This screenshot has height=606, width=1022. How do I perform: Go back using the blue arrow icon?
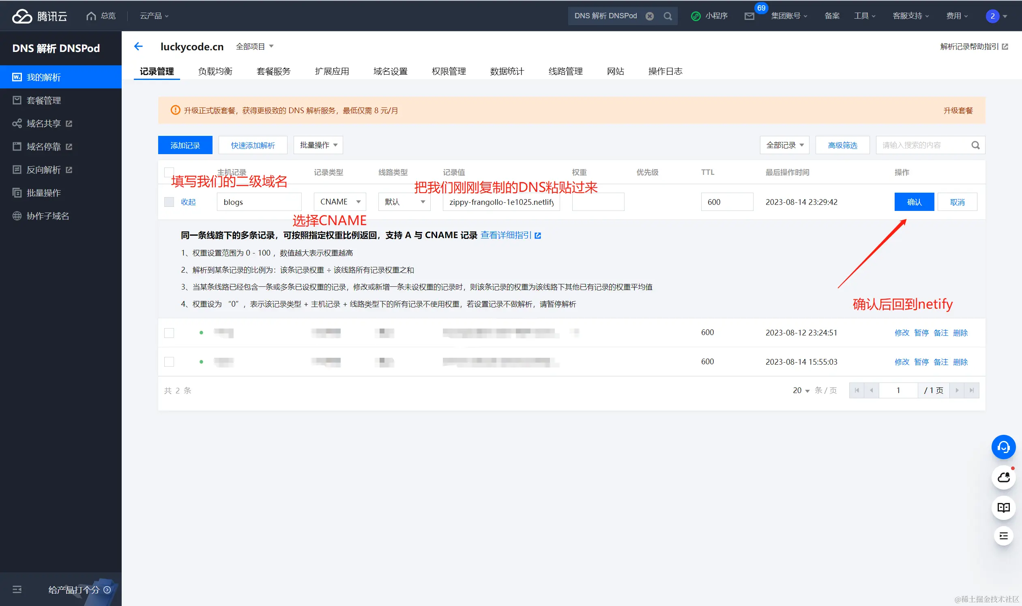138,47
